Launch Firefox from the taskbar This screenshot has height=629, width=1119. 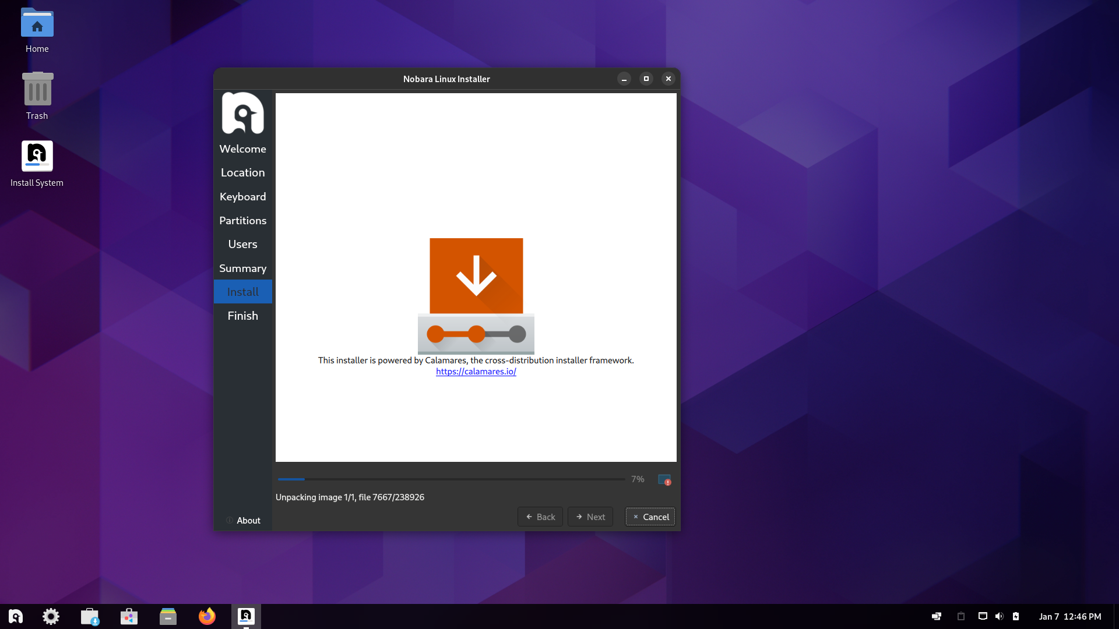tap(207, 616)
